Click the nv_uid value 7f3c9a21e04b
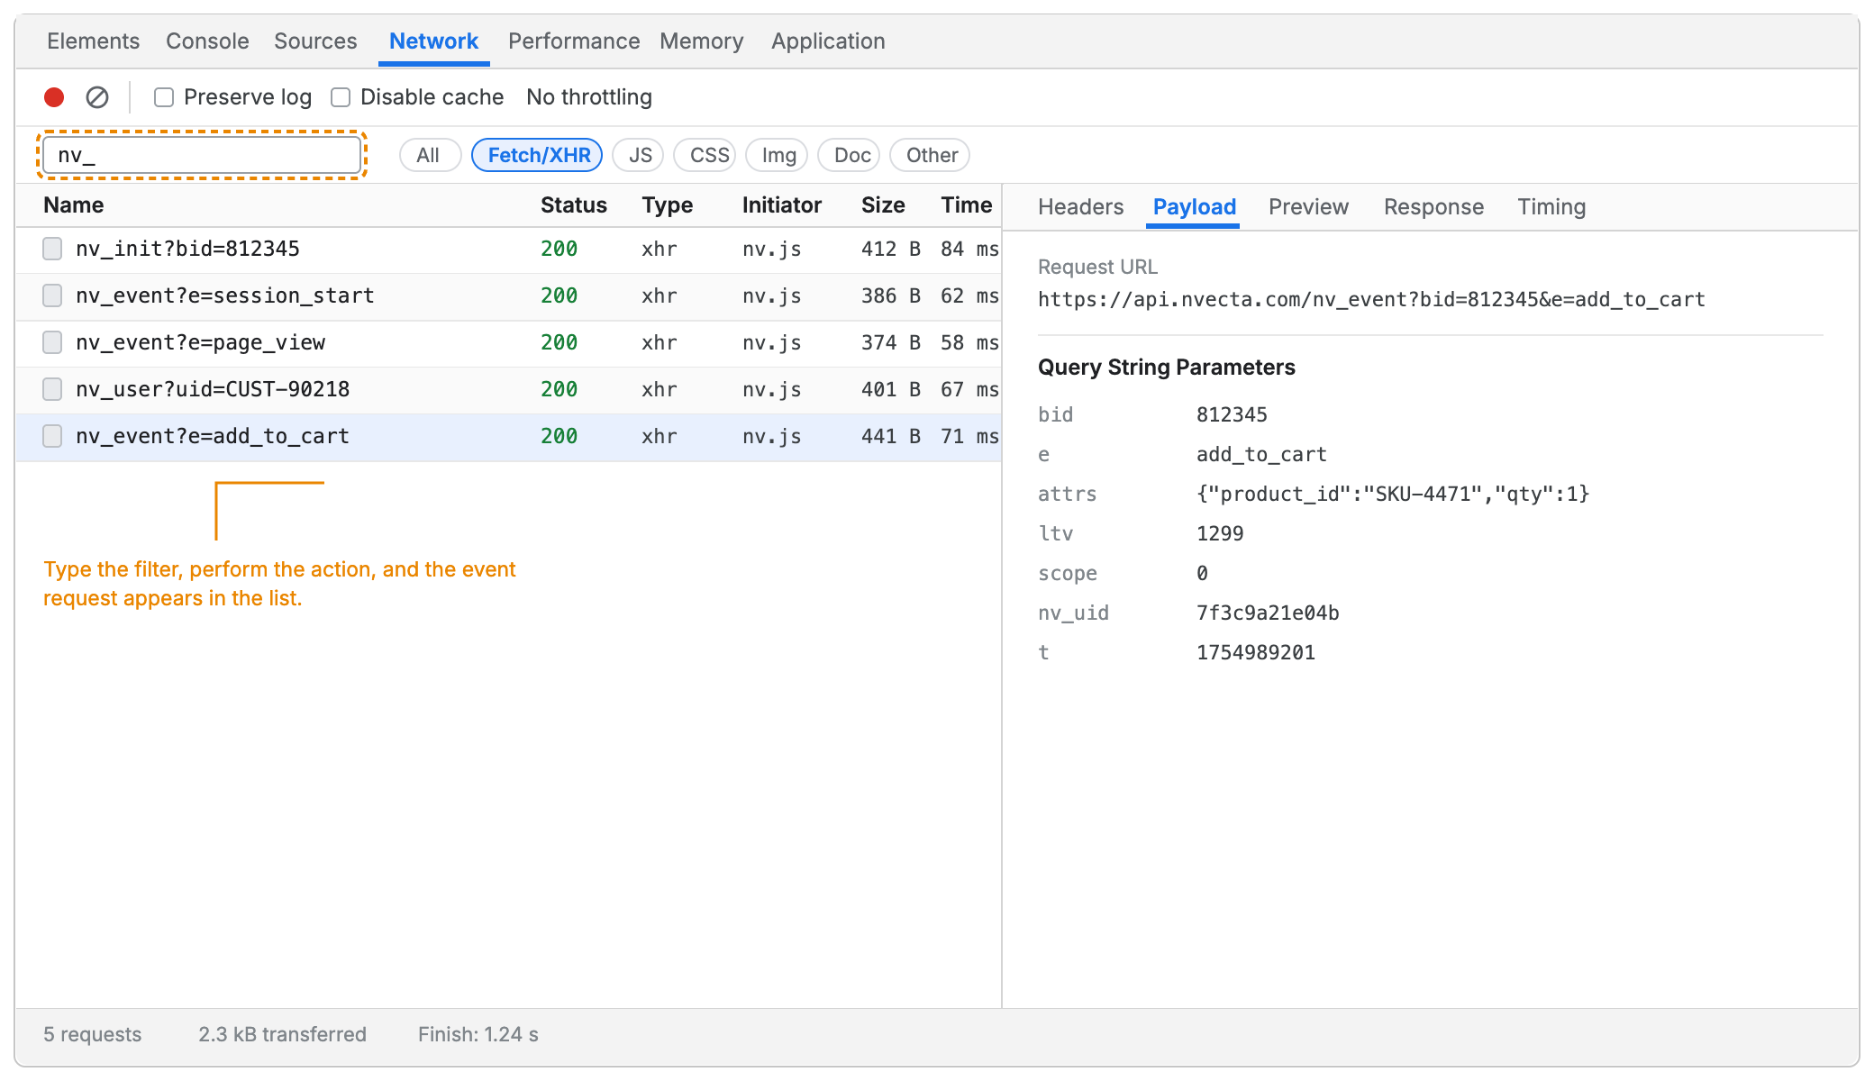The height and width of the screenshot is (1081, 1874). [1268, 613]
